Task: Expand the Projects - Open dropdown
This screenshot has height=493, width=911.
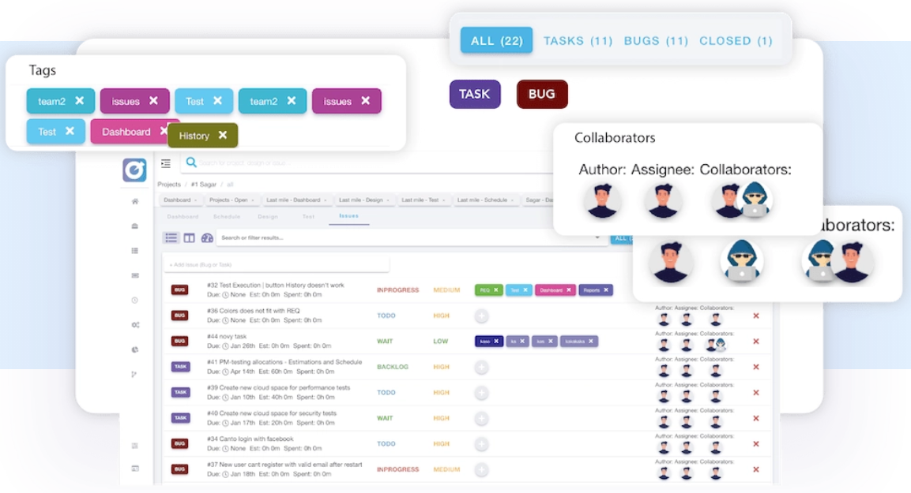Action: [231, 200]
